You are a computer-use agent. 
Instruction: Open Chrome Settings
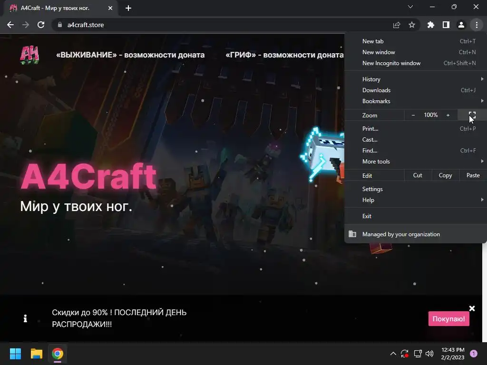point(416,189)
